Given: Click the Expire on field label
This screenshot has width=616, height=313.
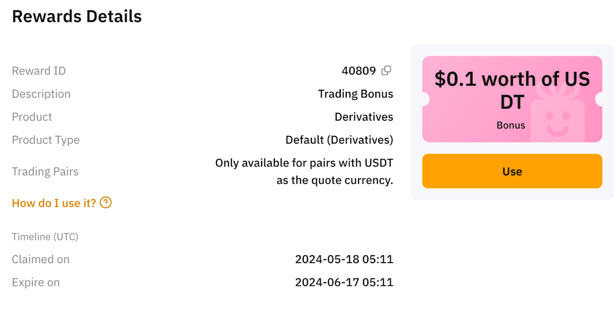Looking at the screenshot, I should 36,283.
